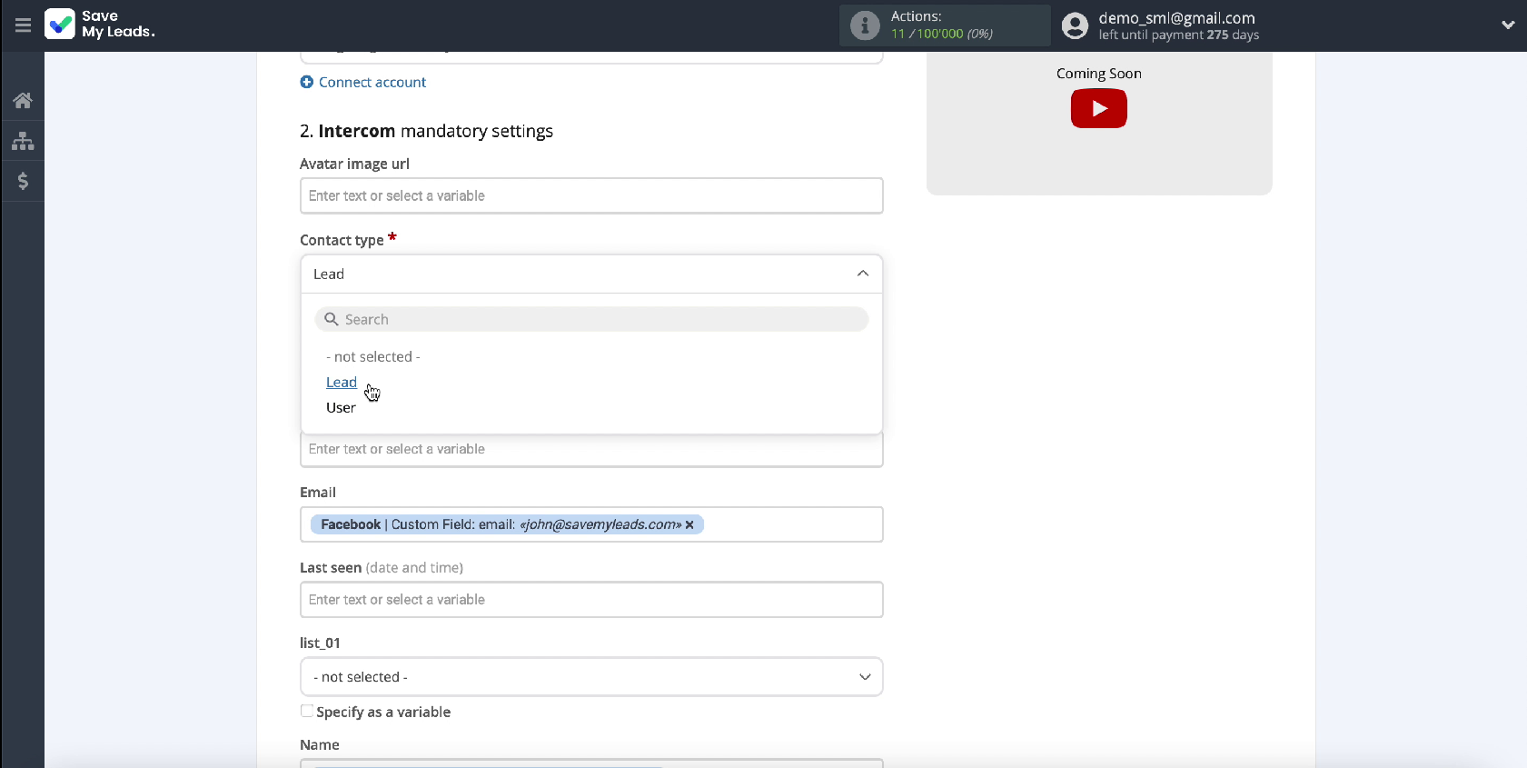Click the plus icon beside Connect account
Screen dimensions: 1527x768
pos(307,82)
